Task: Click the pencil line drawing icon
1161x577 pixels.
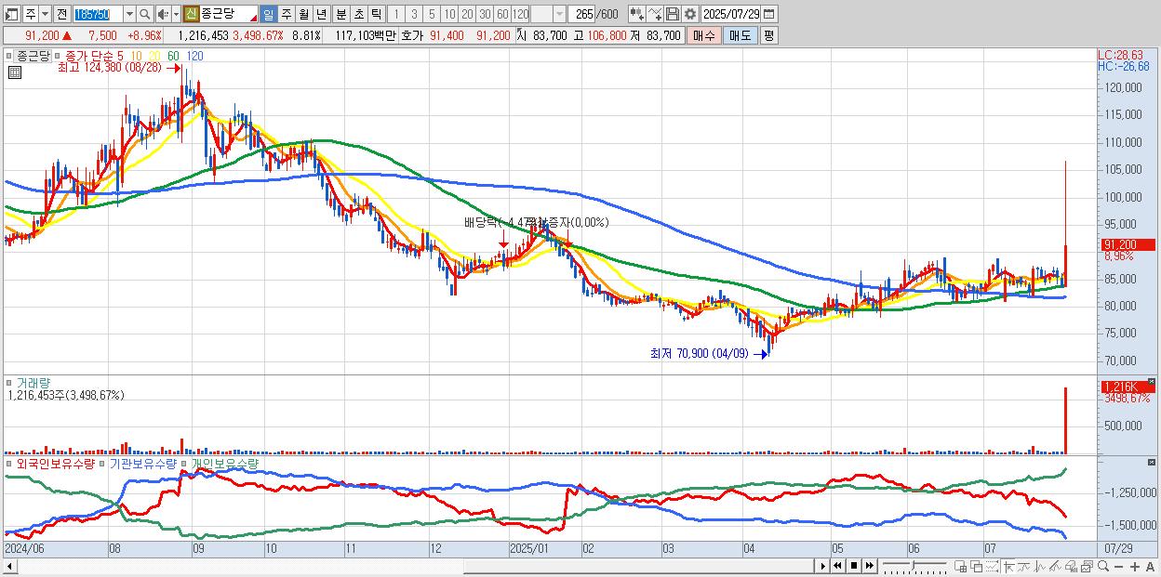Action: click(1055, 567)
